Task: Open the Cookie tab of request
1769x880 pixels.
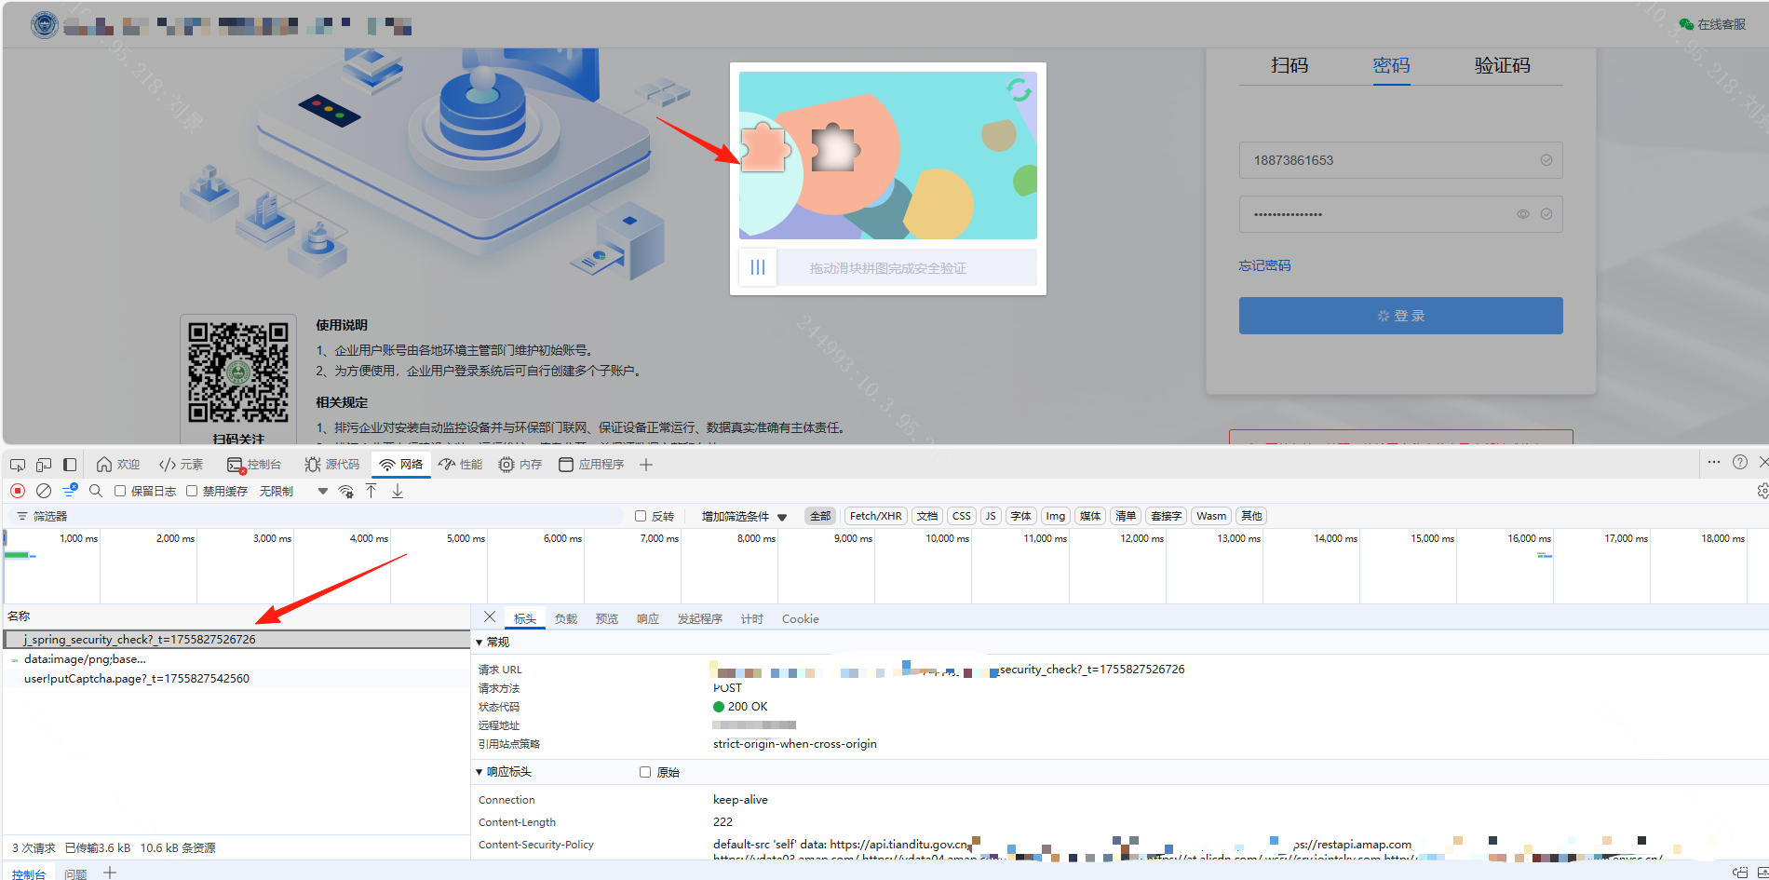Action: click(x=801, y=619)
